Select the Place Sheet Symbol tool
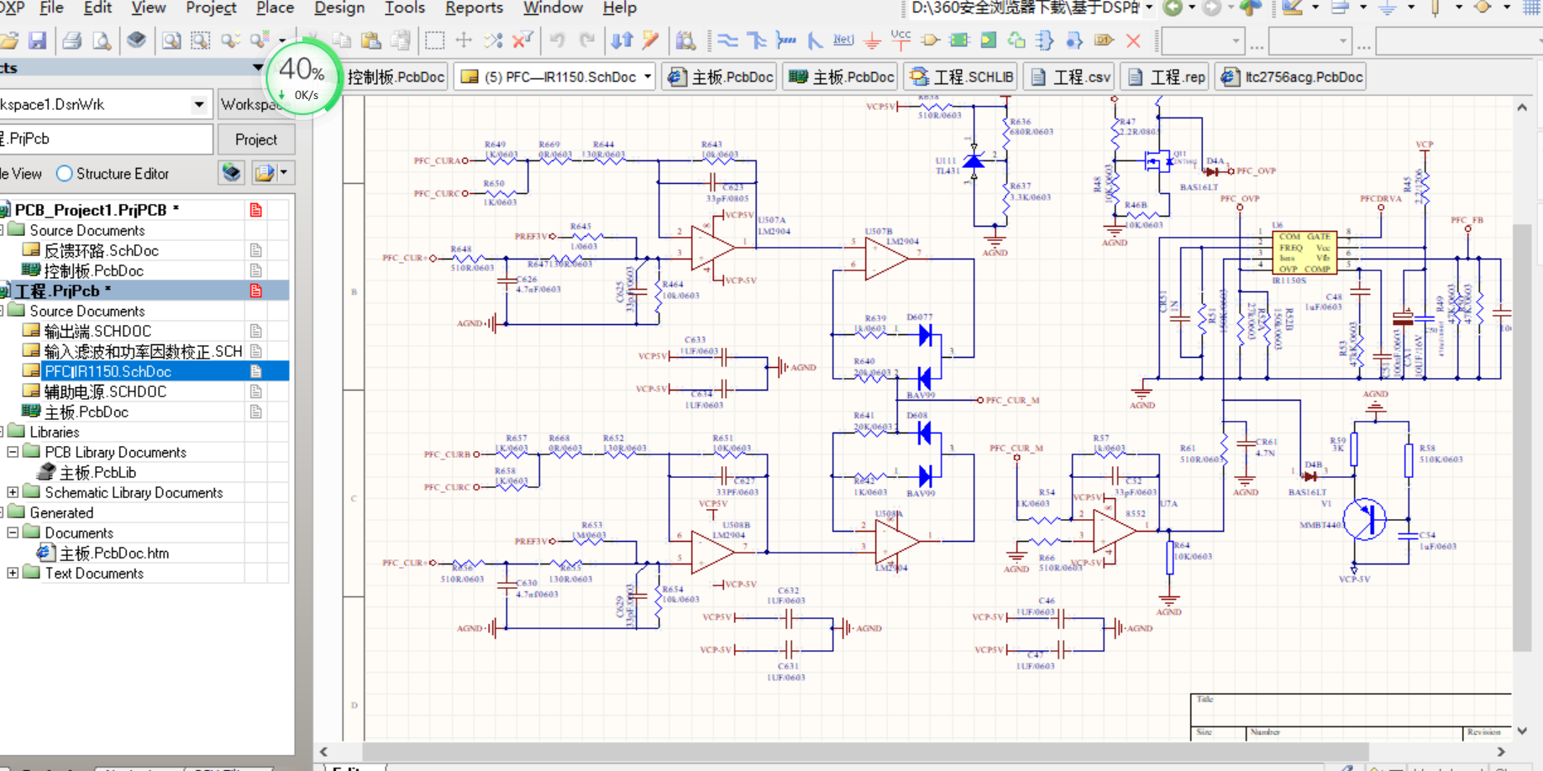 pos(959,40)
